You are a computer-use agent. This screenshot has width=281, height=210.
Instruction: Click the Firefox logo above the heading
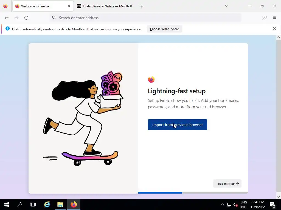point(151,79)
